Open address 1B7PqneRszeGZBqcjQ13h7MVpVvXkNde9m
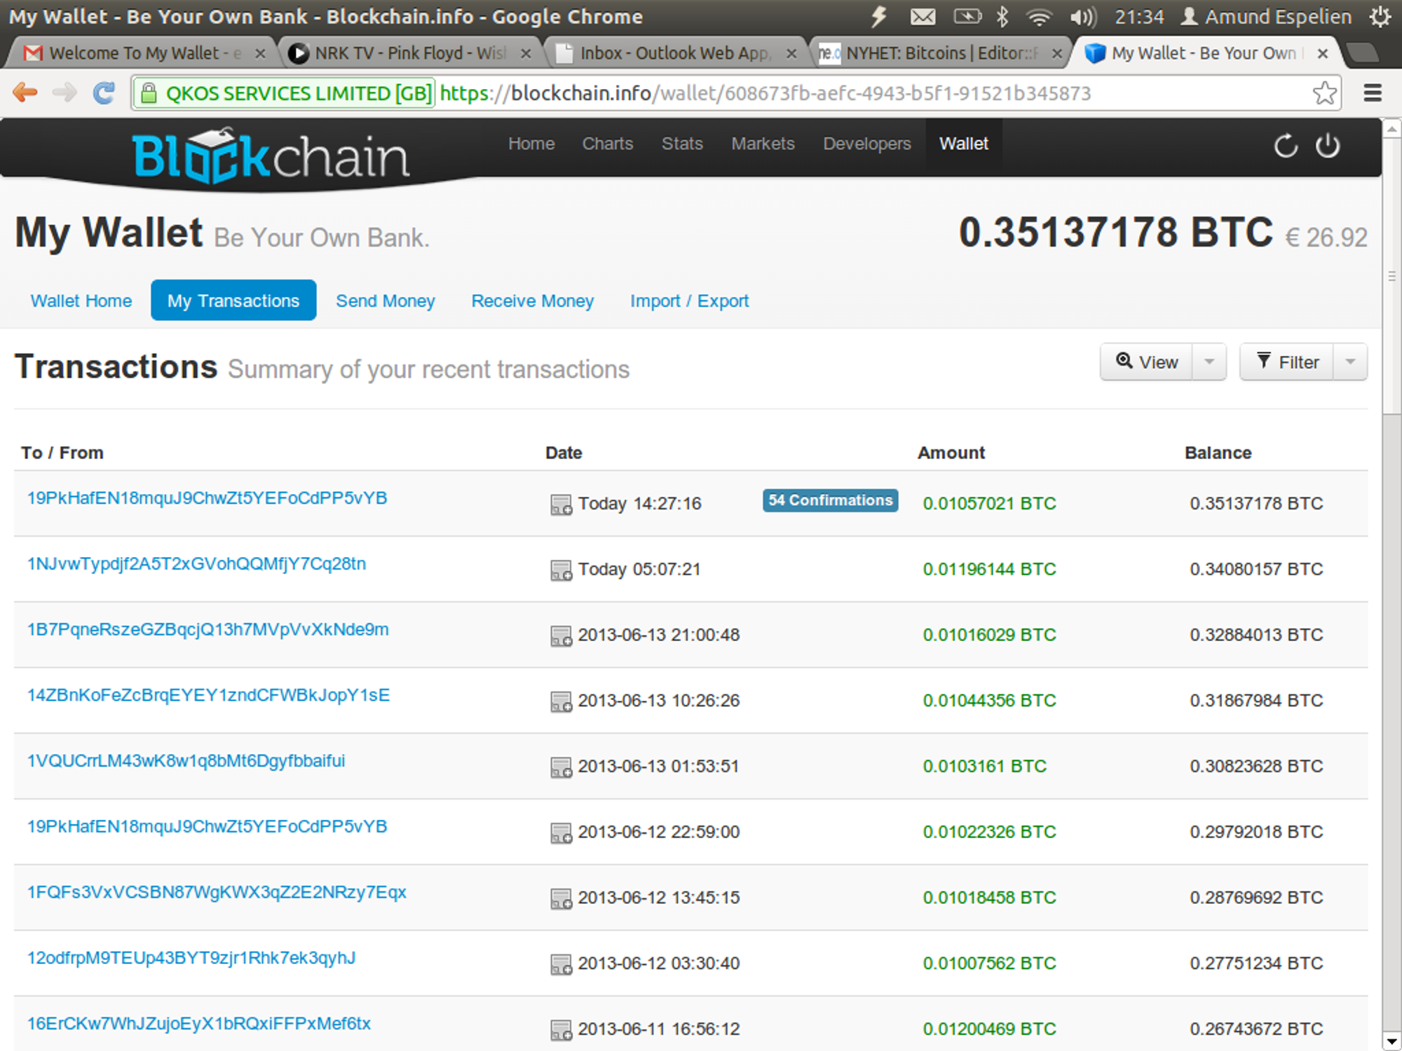This screenshot has width=1402, height=1051. pyautogui.click(x=207, y=629)
